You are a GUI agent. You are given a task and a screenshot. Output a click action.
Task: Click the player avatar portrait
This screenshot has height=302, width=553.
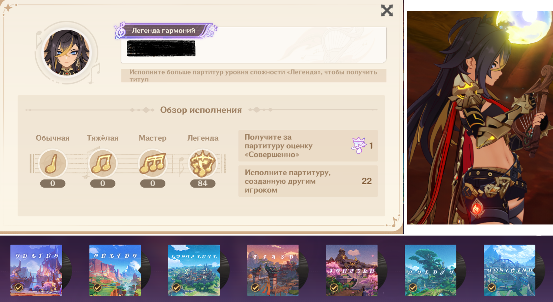point(67,52)
